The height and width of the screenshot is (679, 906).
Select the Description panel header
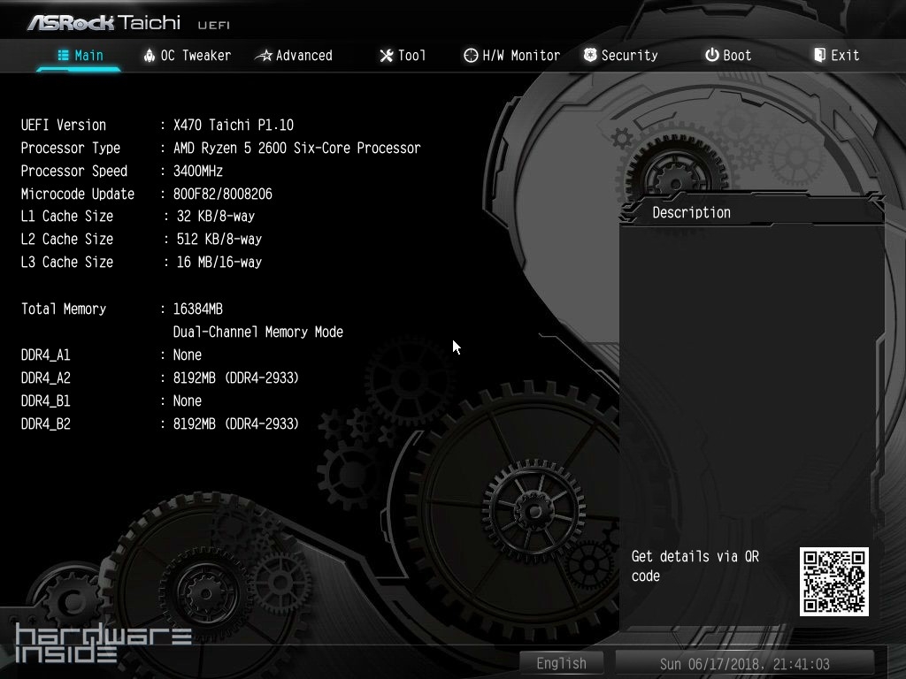(x=691, y=212)
